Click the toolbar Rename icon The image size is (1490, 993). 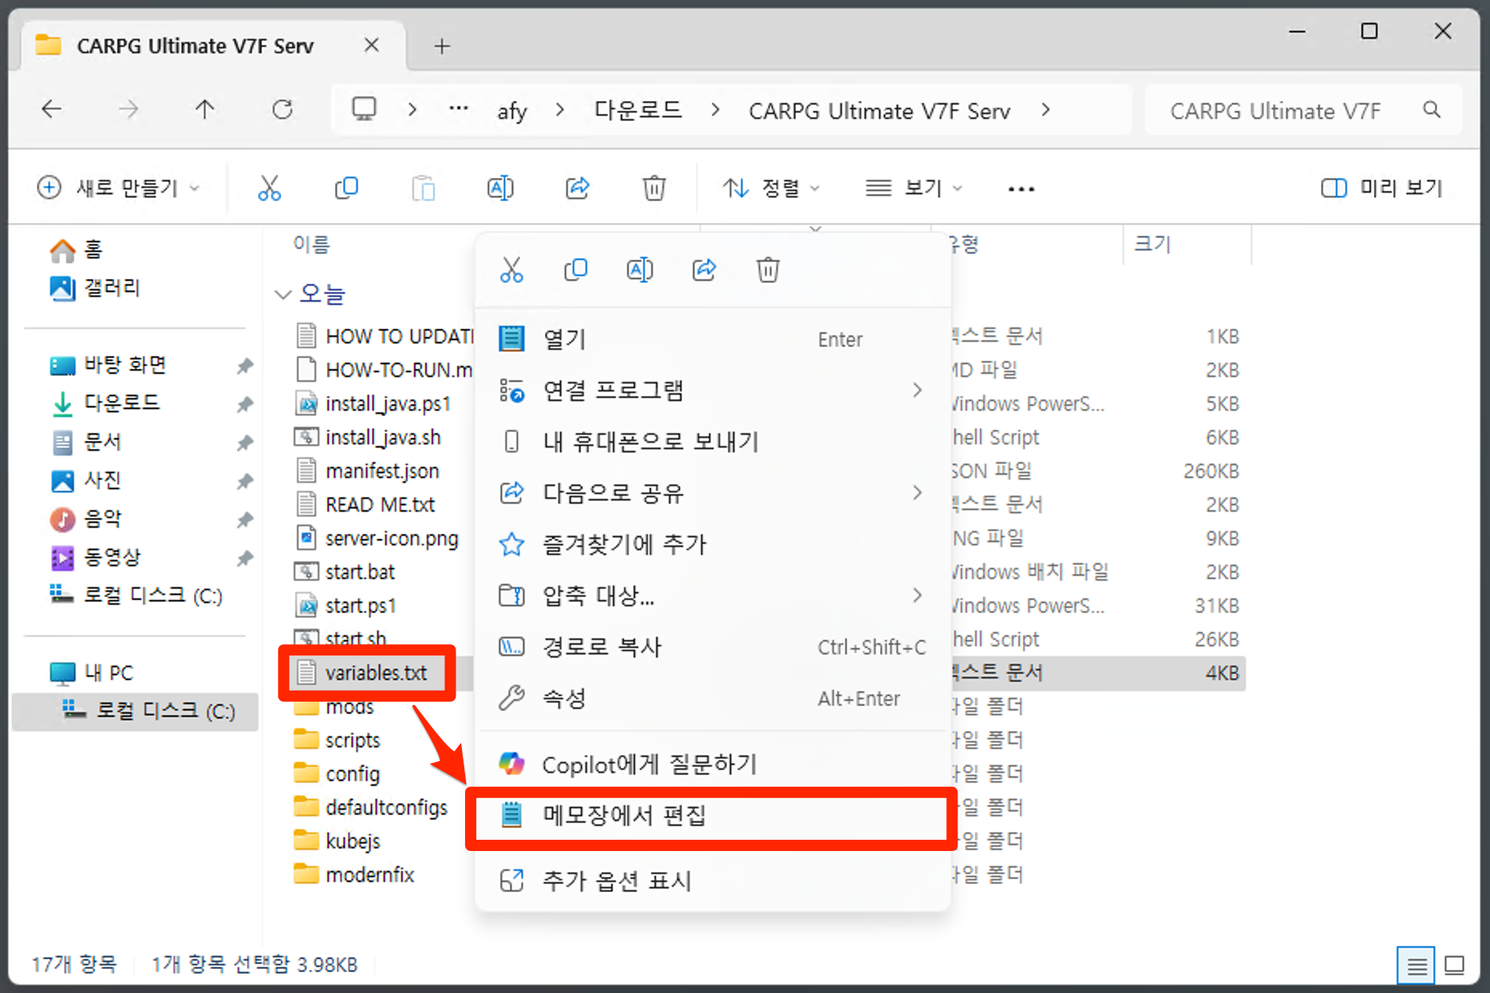pyautogui.click(x=500, y=188)
